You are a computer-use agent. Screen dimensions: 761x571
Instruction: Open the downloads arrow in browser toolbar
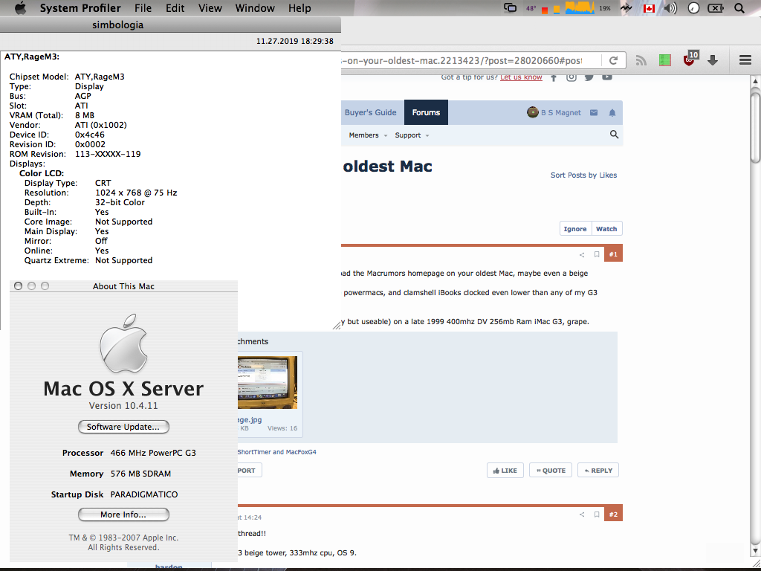click(x=713, y=60)
